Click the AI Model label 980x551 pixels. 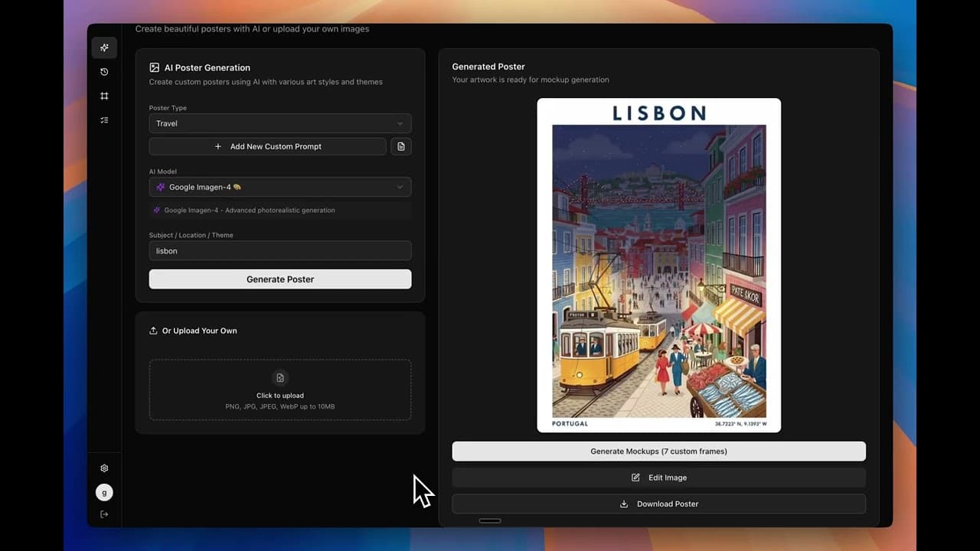[163, 171]
